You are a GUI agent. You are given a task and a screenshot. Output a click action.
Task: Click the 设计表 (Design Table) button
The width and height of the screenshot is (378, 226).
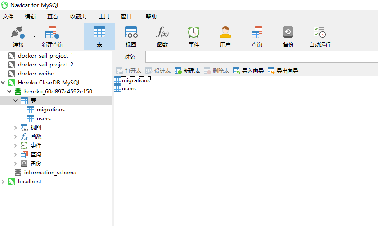pyautogui.click(x=158, y=71)
